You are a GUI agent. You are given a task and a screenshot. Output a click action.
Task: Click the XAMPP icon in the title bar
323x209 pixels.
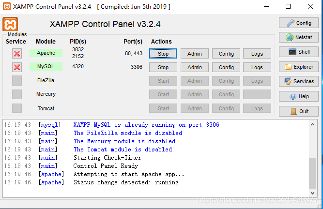point(7,6)
